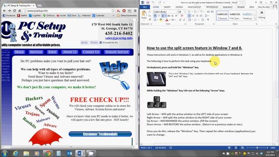Toggle Show/Hide paragraph marks
This screenshot has height=157, width=279.
(208, 20)
